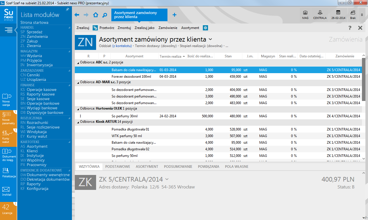The height and width of the screenshot is (220, 368).
Task: Toggle the module list hamburger button
Action: [x=8, y=30]
